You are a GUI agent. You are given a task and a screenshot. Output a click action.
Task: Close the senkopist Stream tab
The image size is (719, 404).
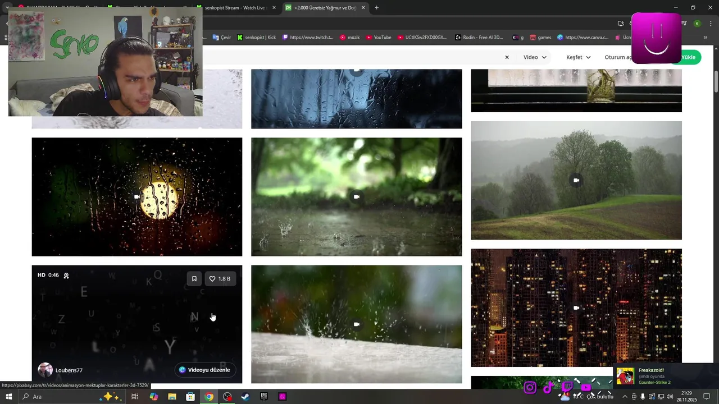click(274, 8)
